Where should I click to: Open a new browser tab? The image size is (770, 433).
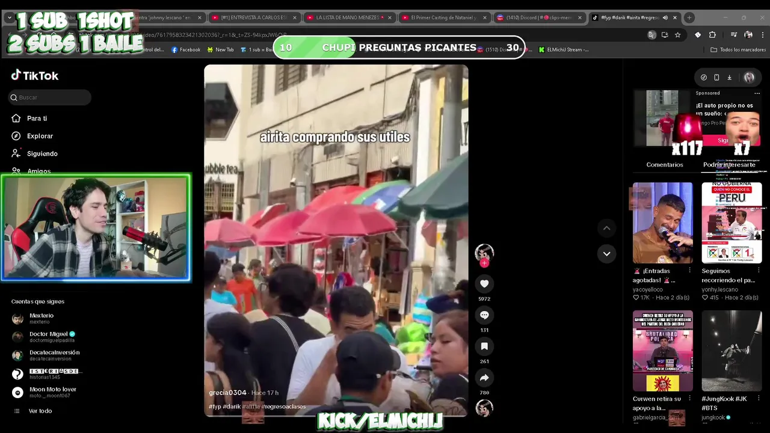[x=689, y=17]
